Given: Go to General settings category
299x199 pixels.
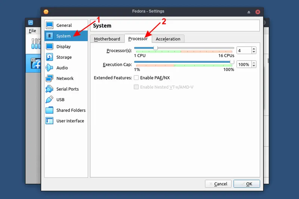Looking at the screenshot, I should pos(64,25).
